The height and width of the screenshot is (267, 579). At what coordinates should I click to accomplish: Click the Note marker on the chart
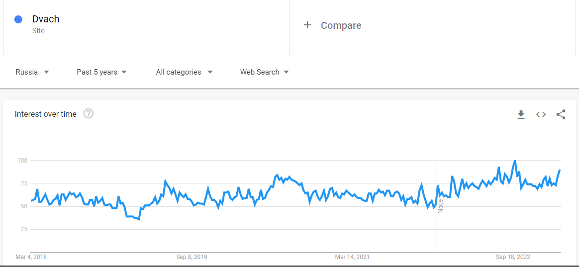[440, 206]
